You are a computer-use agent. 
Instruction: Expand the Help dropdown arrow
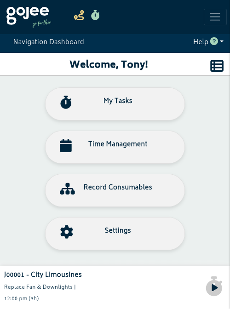(x=222, y=41)
